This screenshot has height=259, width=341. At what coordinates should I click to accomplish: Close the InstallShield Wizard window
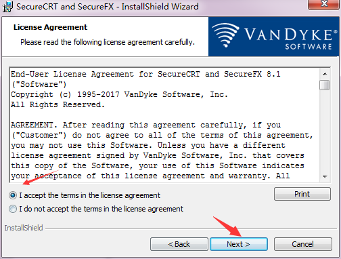click(x=324, y=4)
